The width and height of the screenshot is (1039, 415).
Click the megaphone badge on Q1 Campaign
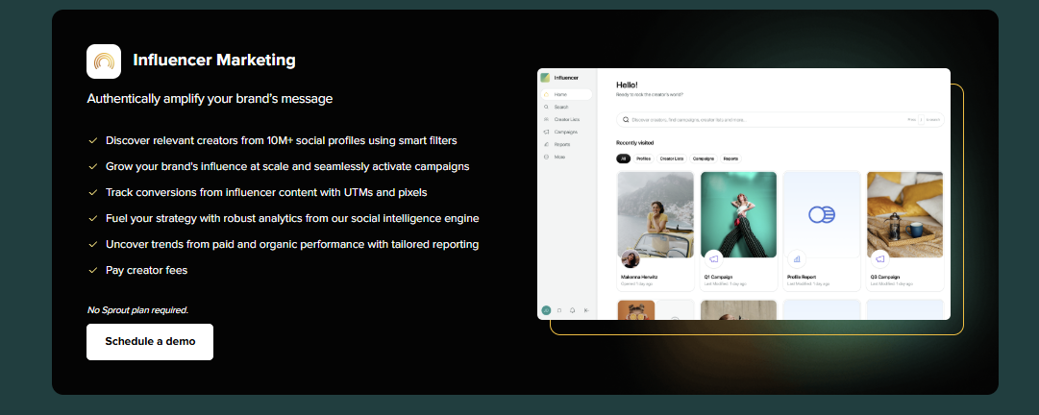point(713,258)
